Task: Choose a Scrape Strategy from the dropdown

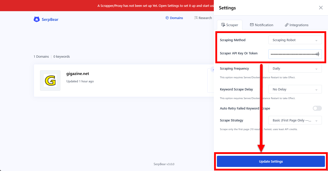Action: click(295, 120)
